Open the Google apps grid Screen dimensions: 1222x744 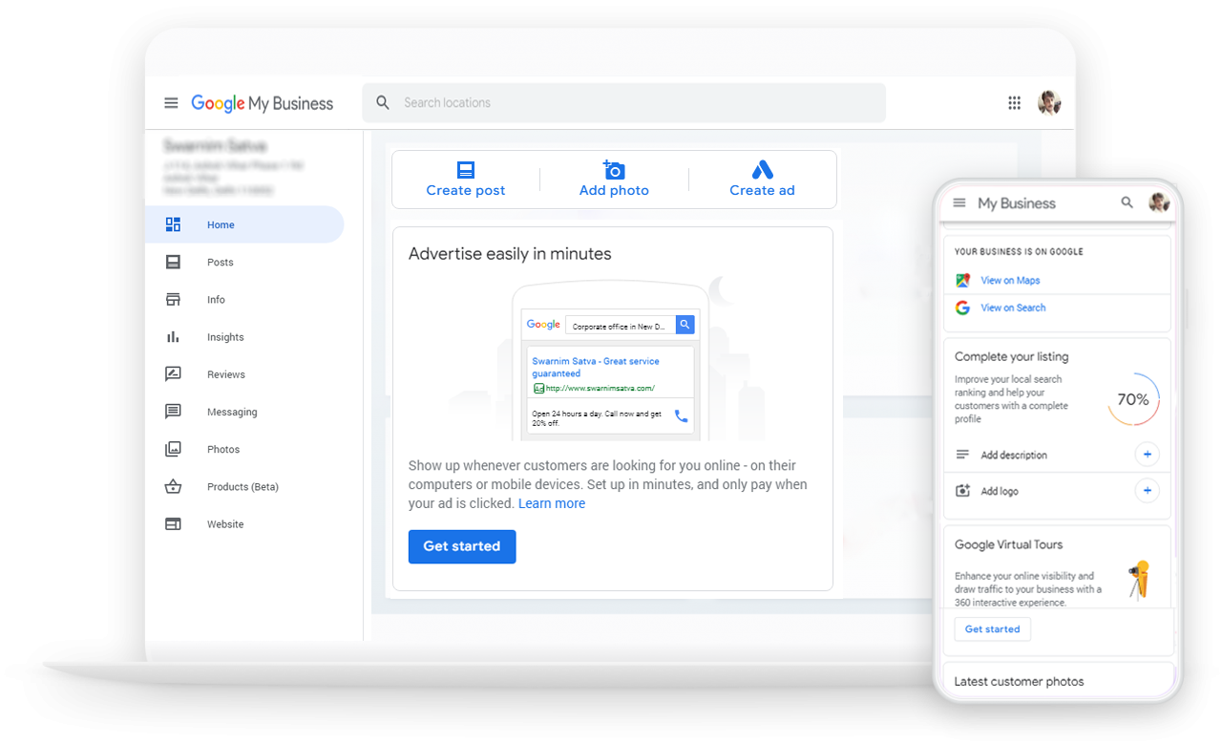coord(1015,103)
